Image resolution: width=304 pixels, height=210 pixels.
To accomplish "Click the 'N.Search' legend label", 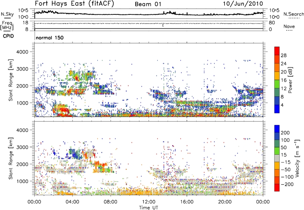I will point(293,14).
